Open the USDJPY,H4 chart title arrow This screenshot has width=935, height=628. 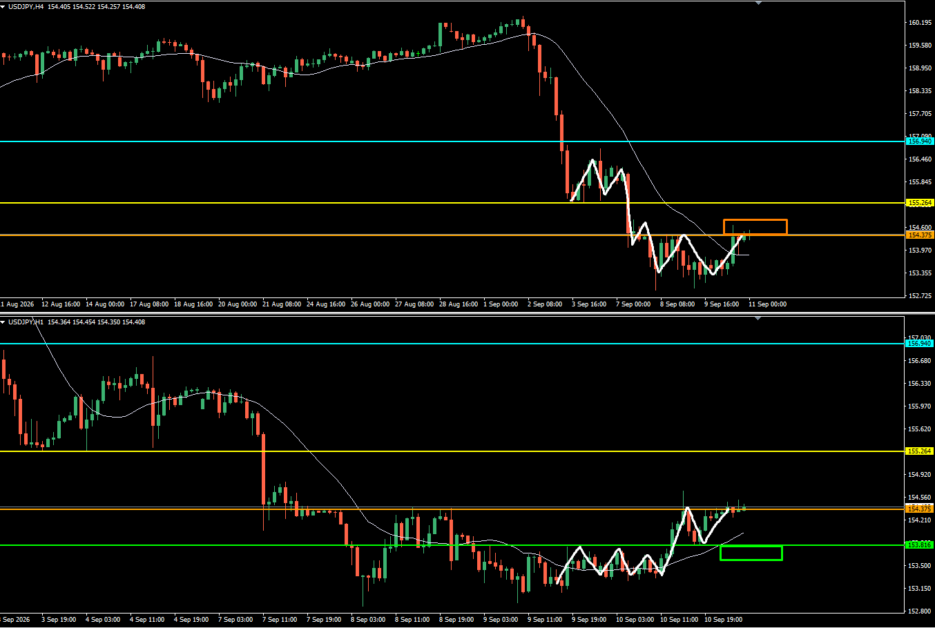[3, 7]
